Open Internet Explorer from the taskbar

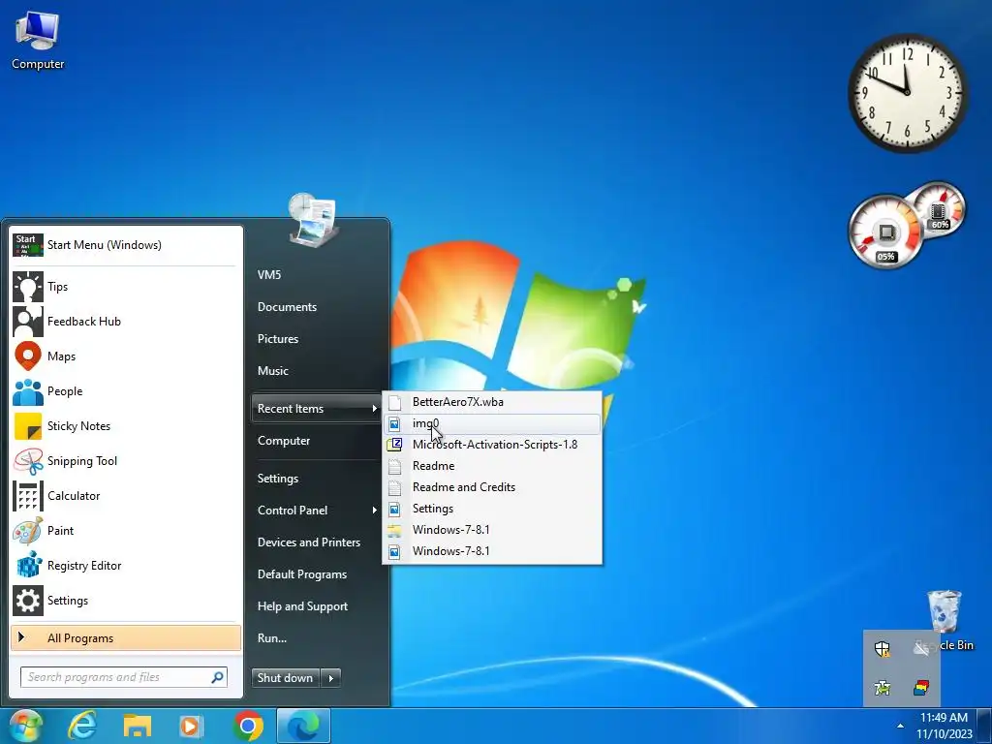coord(82,726)
